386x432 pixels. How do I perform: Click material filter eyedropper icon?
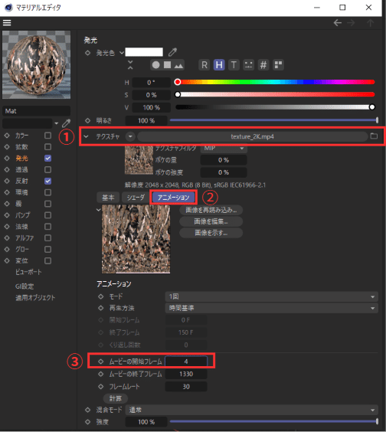(66, 123)
